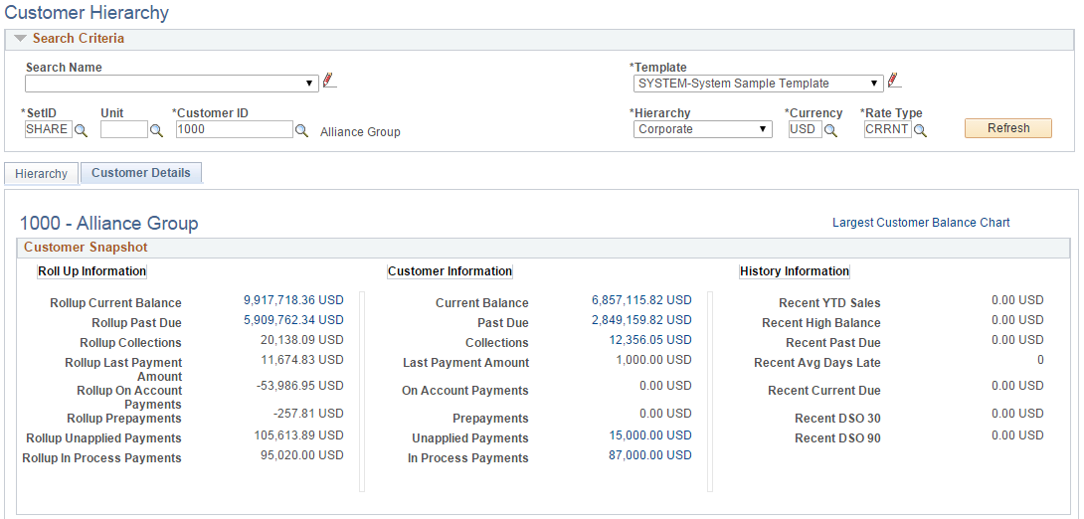Click the Alliance Group customer name text
The image size is (1084, 519).
tap(360, 131)
